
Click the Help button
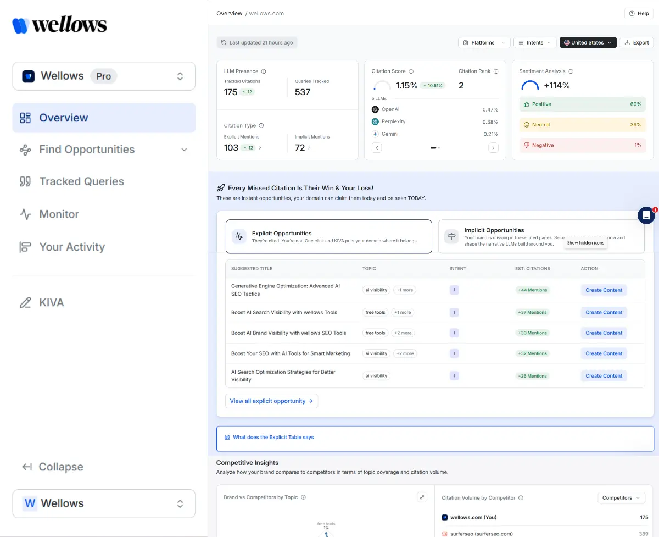639,13
